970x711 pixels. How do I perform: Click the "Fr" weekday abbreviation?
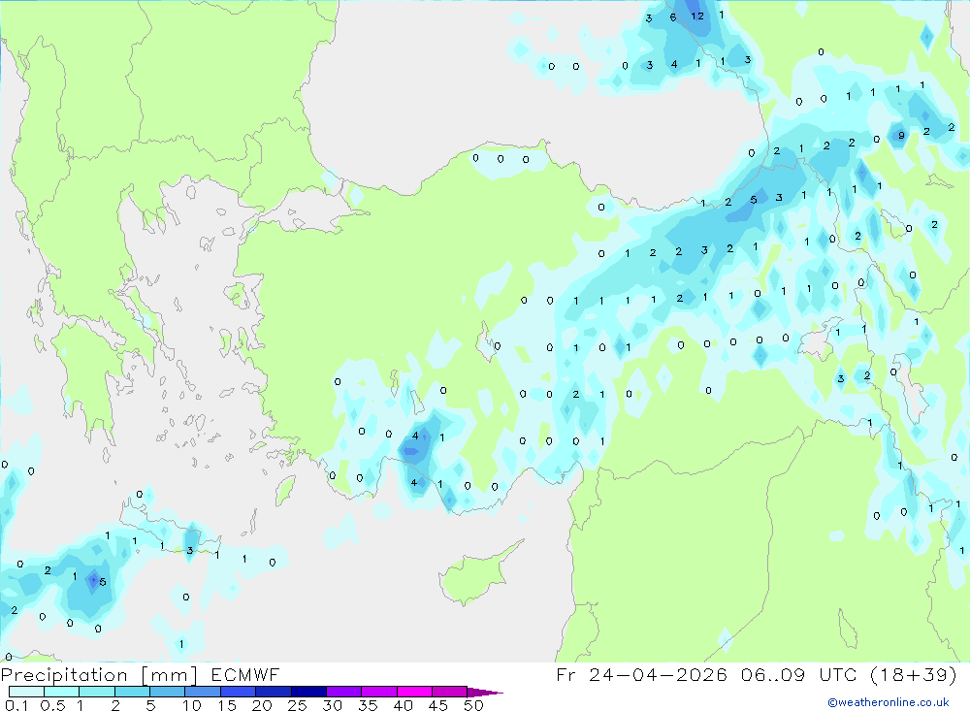pos(566,674)
